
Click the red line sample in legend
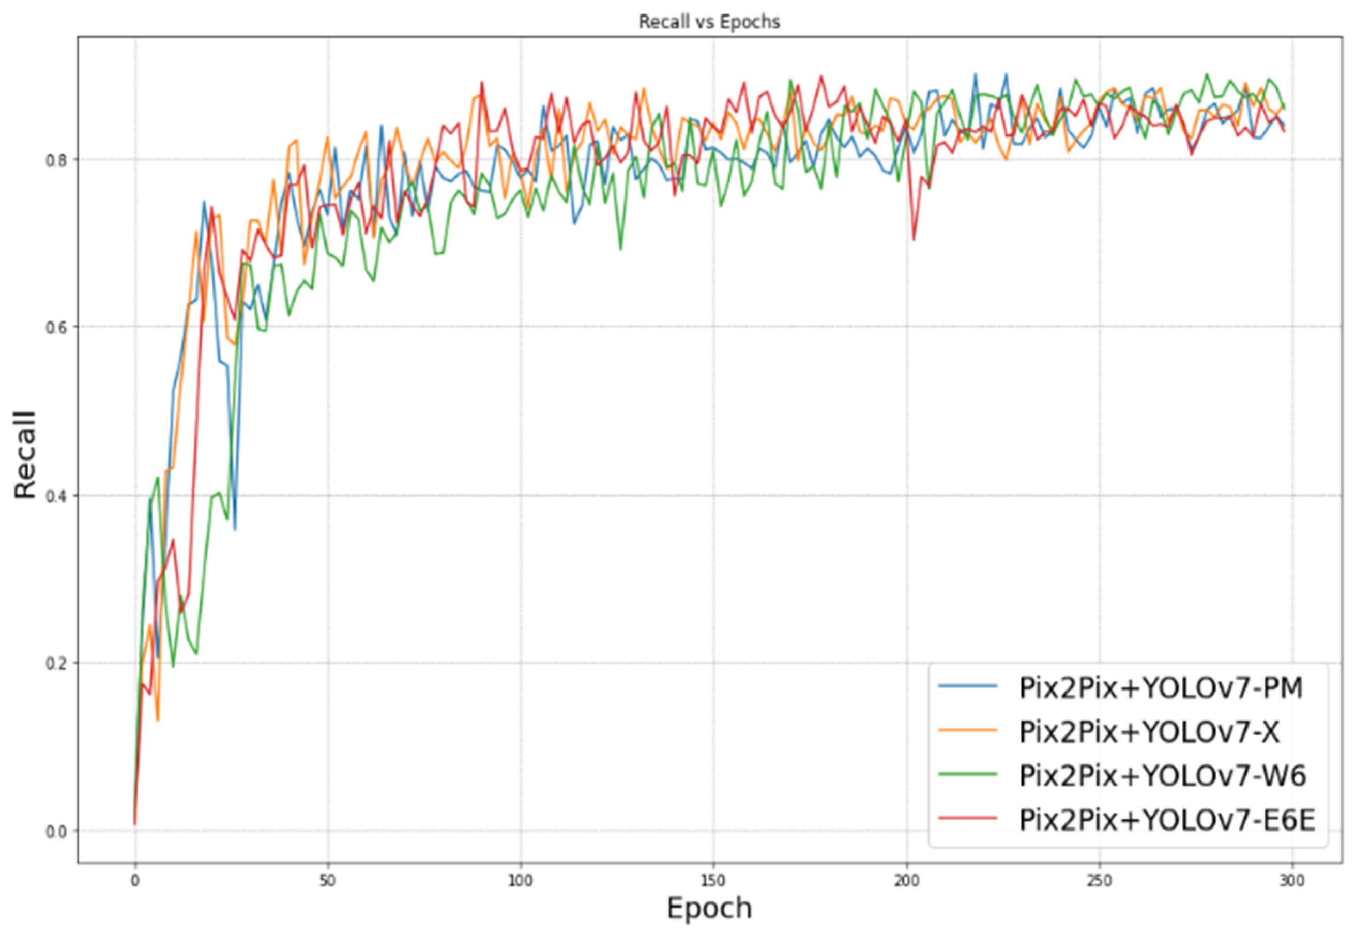click(967, 818)
